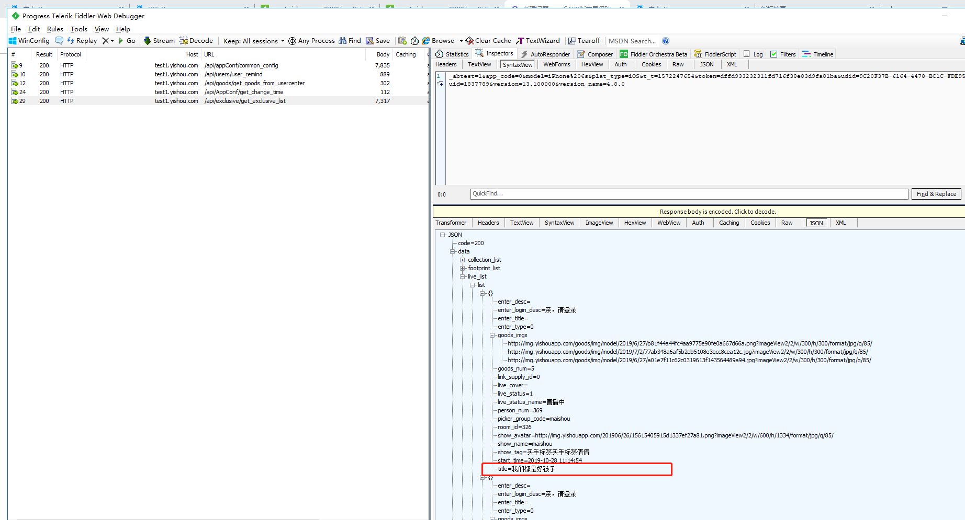Collapse the data tree node

tap(453, 251)
